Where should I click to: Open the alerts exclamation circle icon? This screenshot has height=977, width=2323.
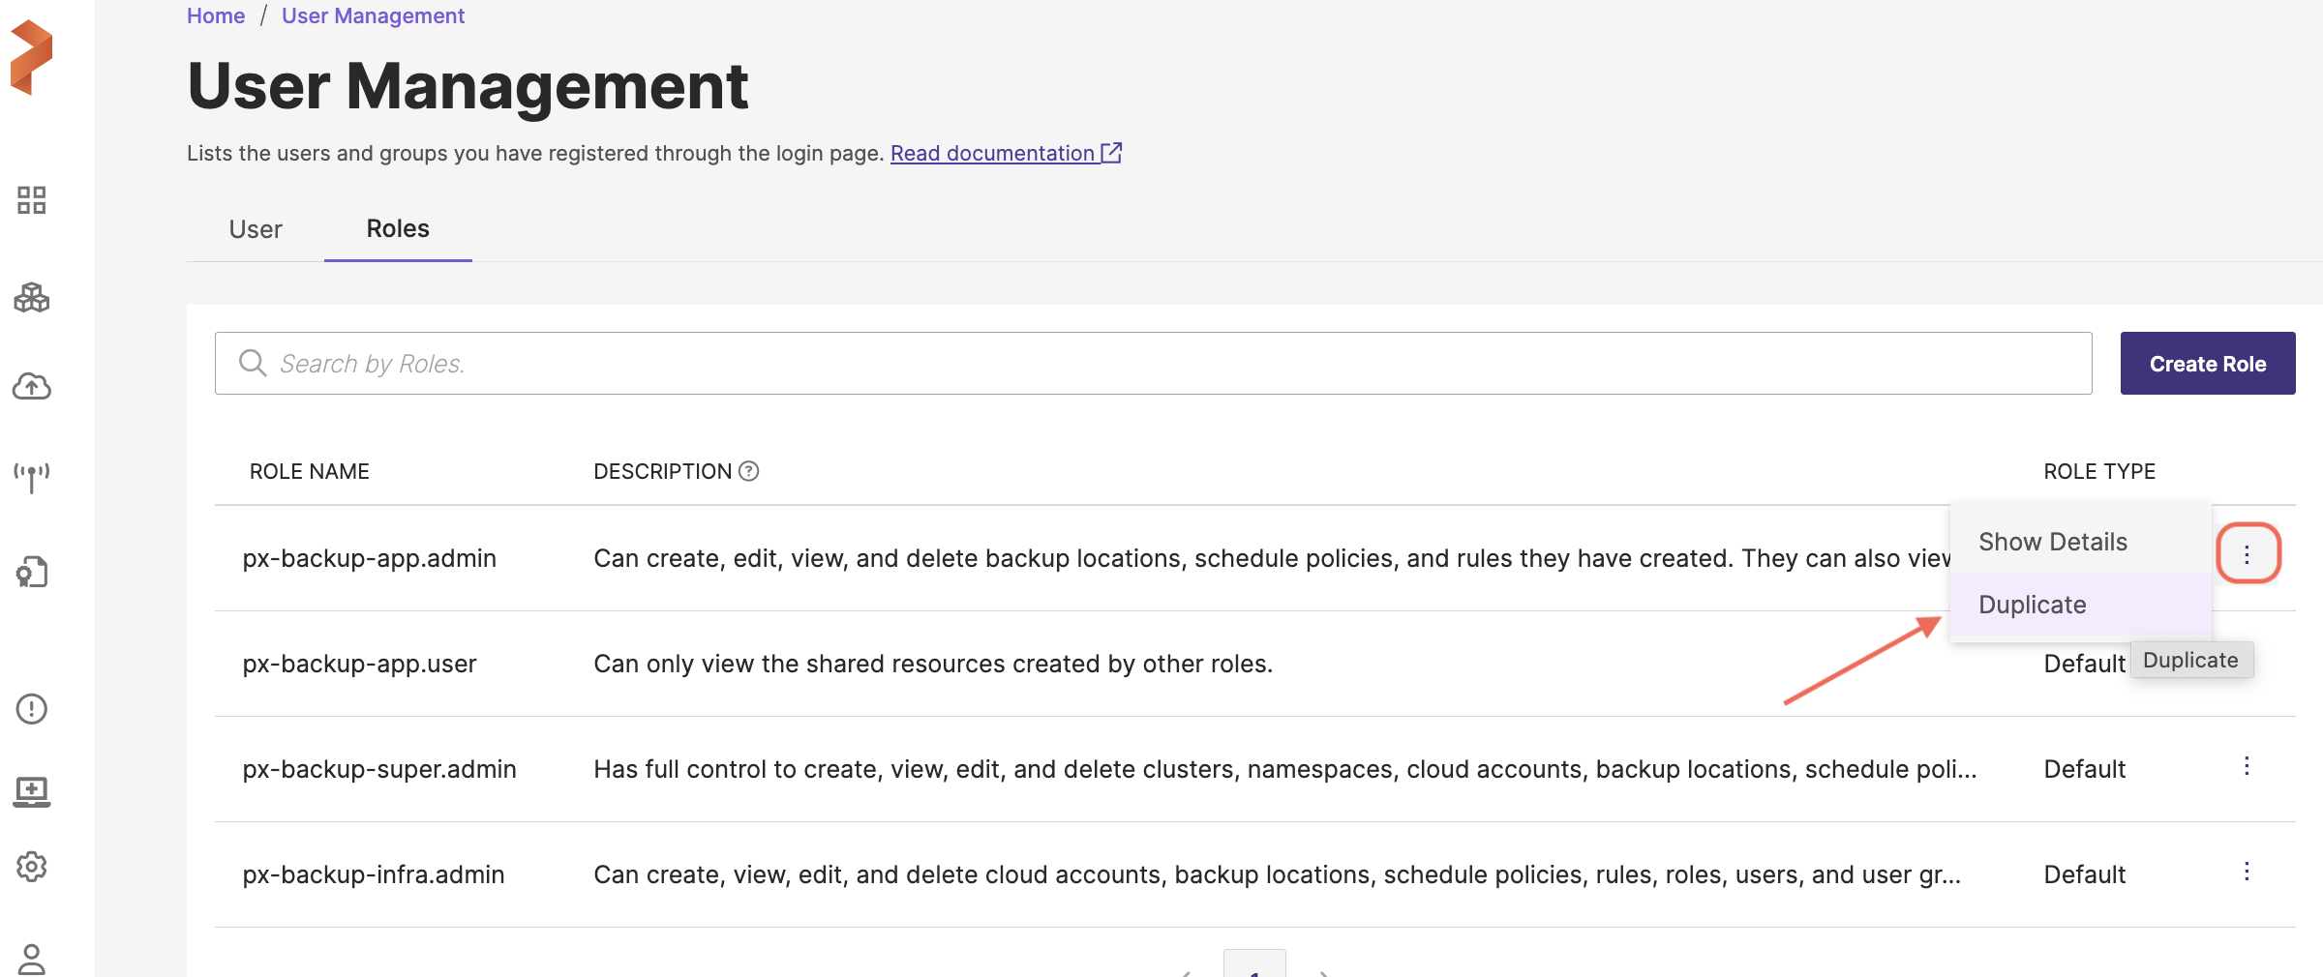tap(32, 709)
